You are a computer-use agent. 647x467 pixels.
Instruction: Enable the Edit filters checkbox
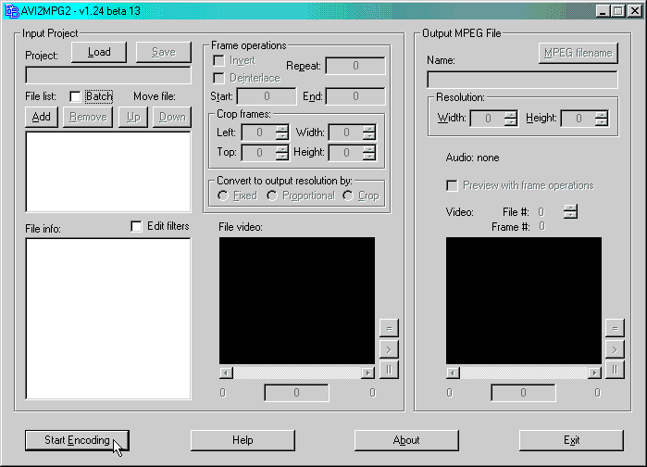point(136,226)
